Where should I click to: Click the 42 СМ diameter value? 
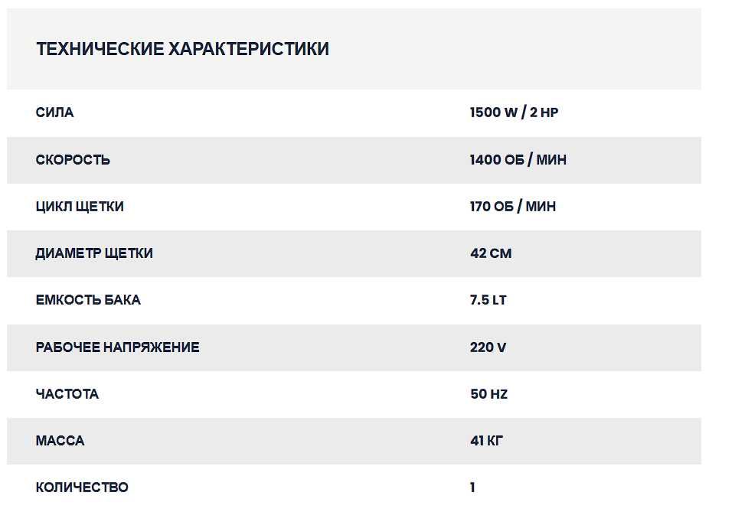(x=490, y=253)
